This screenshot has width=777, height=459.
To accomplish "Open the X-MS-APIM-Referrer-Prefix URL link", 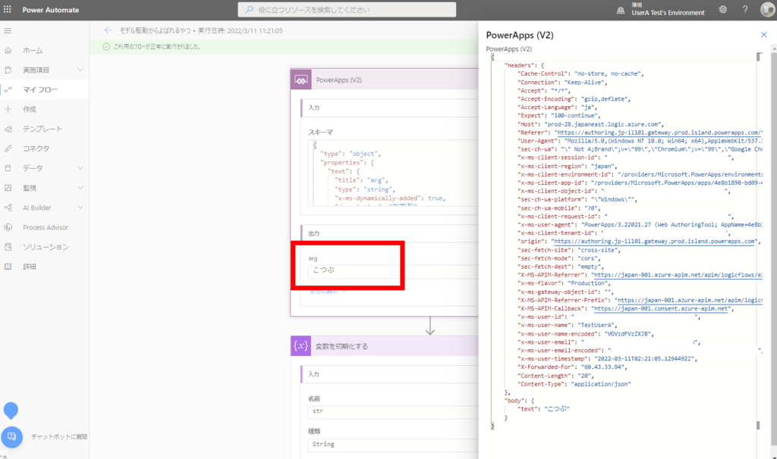I will point(690,300).
